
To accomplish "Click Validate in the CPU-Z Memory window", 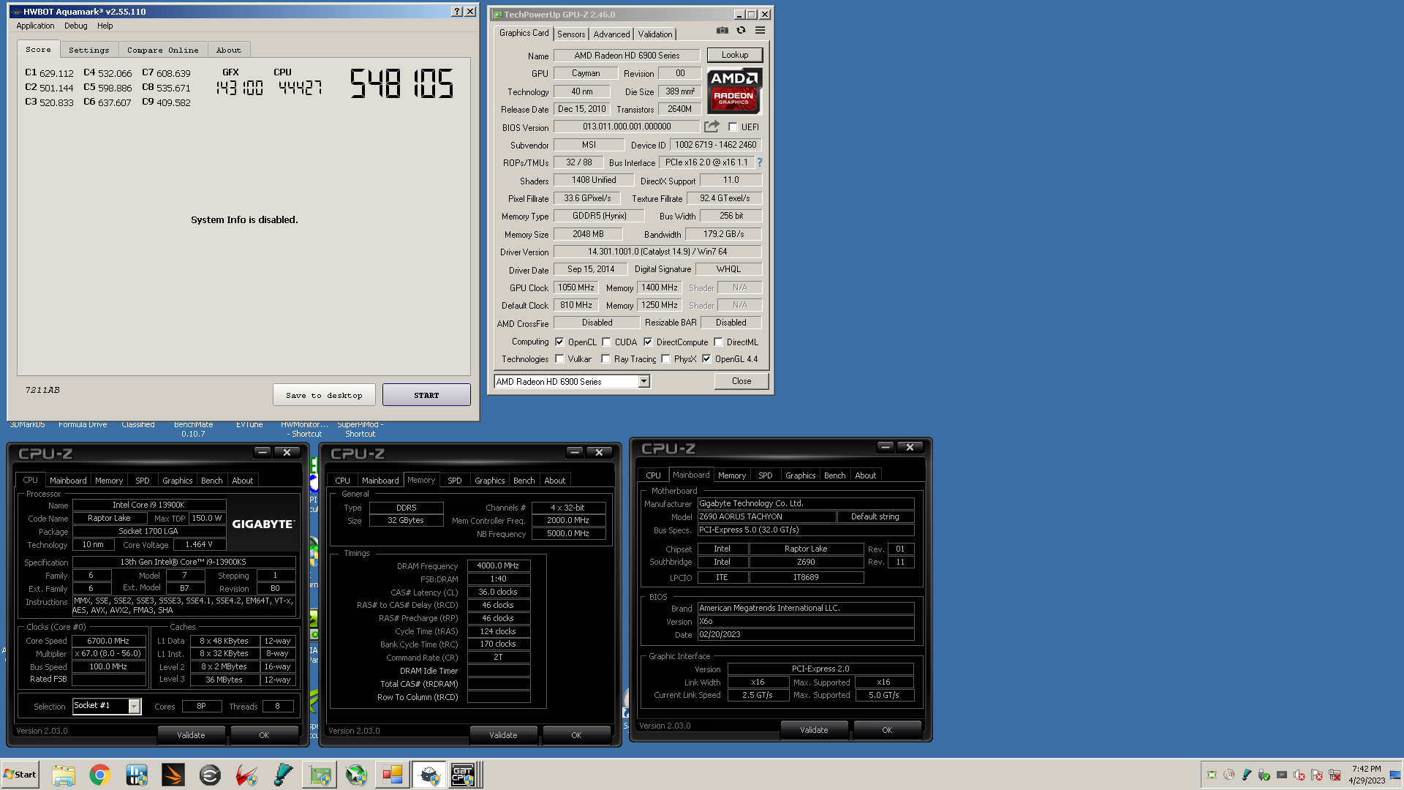I will (x=503, y=735).
